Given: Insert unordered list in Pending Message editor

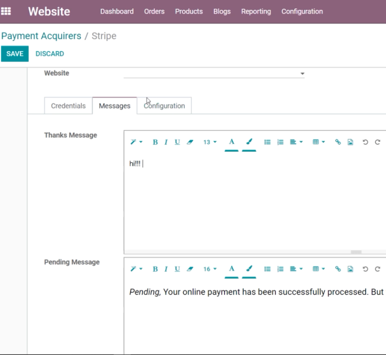Looking at the screenshot, I should (268, 269).
